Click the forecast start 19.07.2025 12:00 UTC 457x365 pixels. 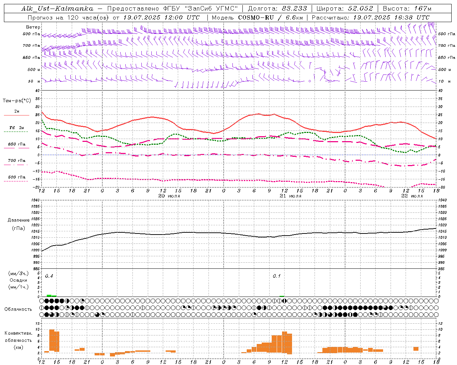coord(161,17)
